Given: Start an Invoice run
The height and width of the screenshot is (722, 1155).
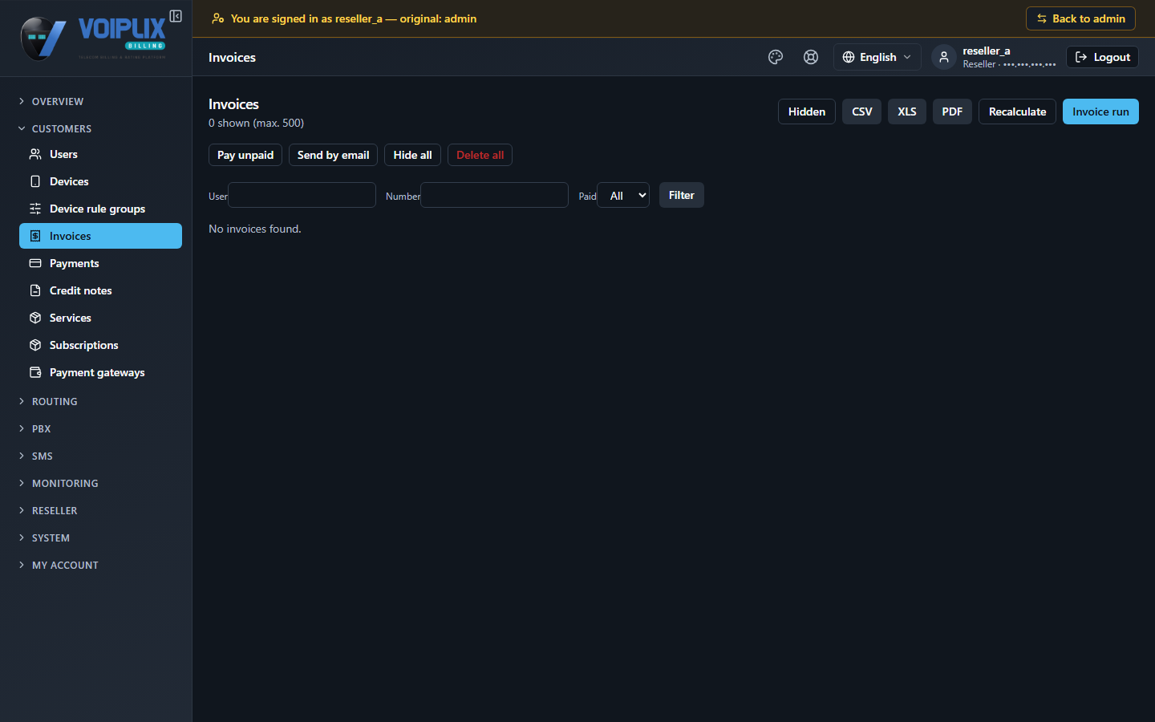Looking at the screenshot, I should 1100,112.
